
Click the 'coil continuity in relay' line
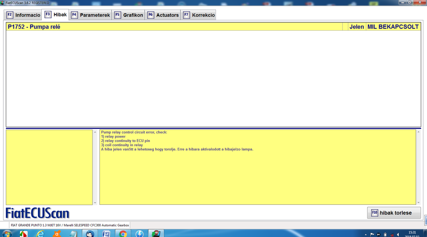[124, 145]
